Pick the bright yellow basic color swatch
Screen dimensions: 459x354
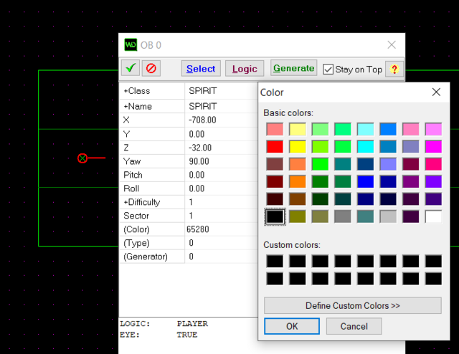coord(298,147)
